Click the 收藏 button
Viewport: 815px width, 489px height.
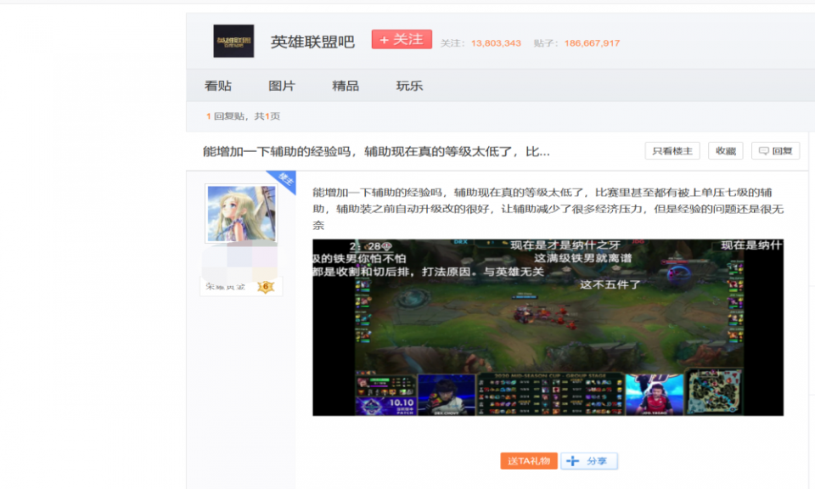point(726,151)
